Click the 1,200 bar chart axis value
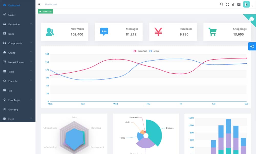The width and height of the screenshot is (256, 154). tap(191, 118)
